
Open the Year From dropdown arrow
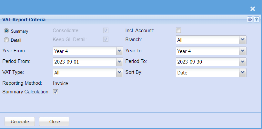pyautogui.click(x=119, y=51)
